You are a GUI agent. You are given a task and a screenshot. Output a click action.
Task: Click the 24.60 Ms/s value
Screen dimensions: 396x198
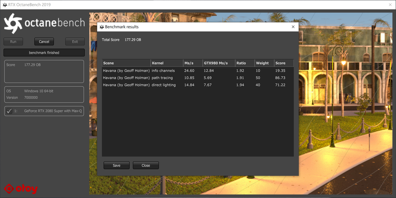pos(189,71)
